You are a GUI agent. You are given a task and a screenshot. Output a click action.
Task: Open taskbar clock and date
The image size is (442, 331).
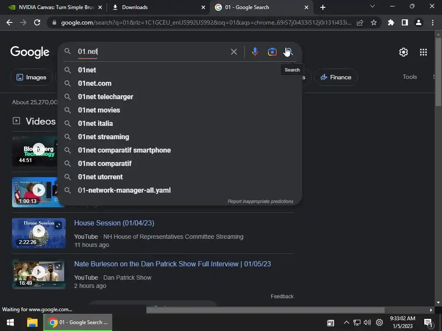point(403,322)
